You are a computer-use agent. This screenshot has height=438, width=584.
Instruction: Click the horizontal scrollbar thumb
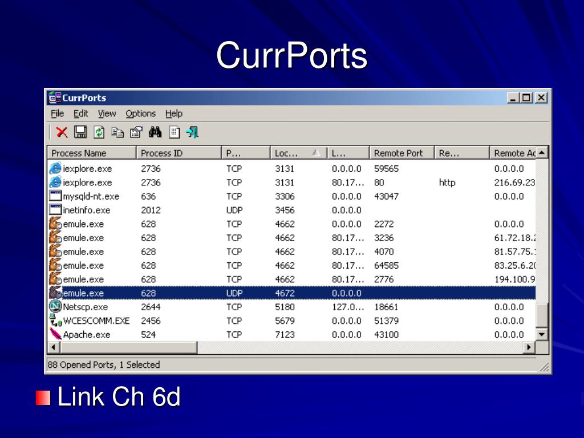point(128,347)
